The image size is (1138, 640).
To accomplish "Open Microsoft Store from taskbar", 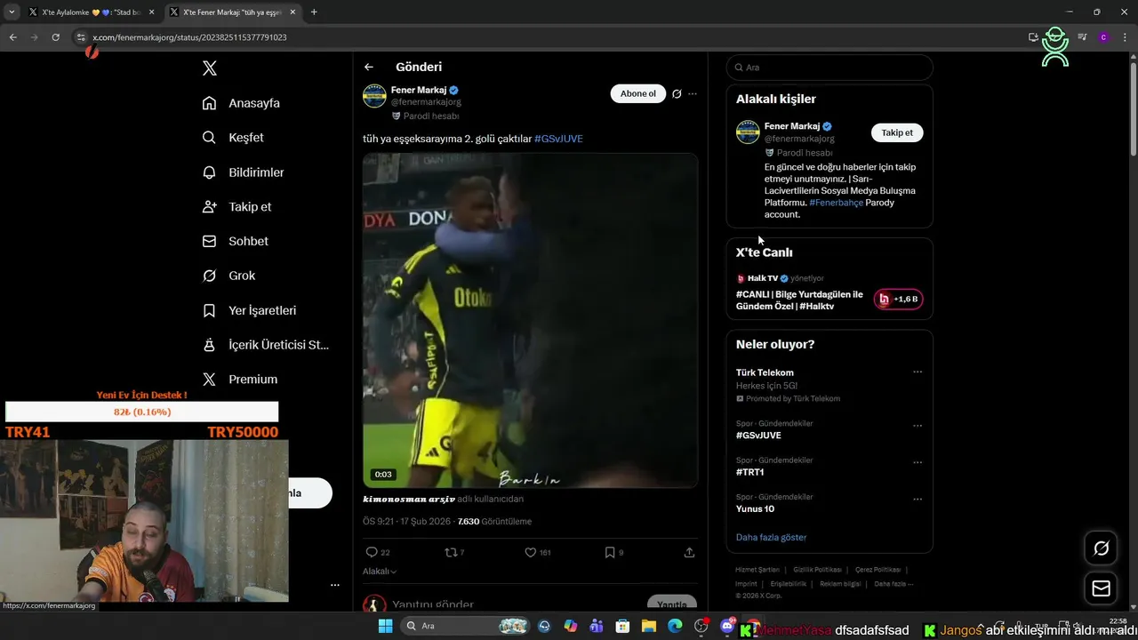I will (x=622, y=627).
